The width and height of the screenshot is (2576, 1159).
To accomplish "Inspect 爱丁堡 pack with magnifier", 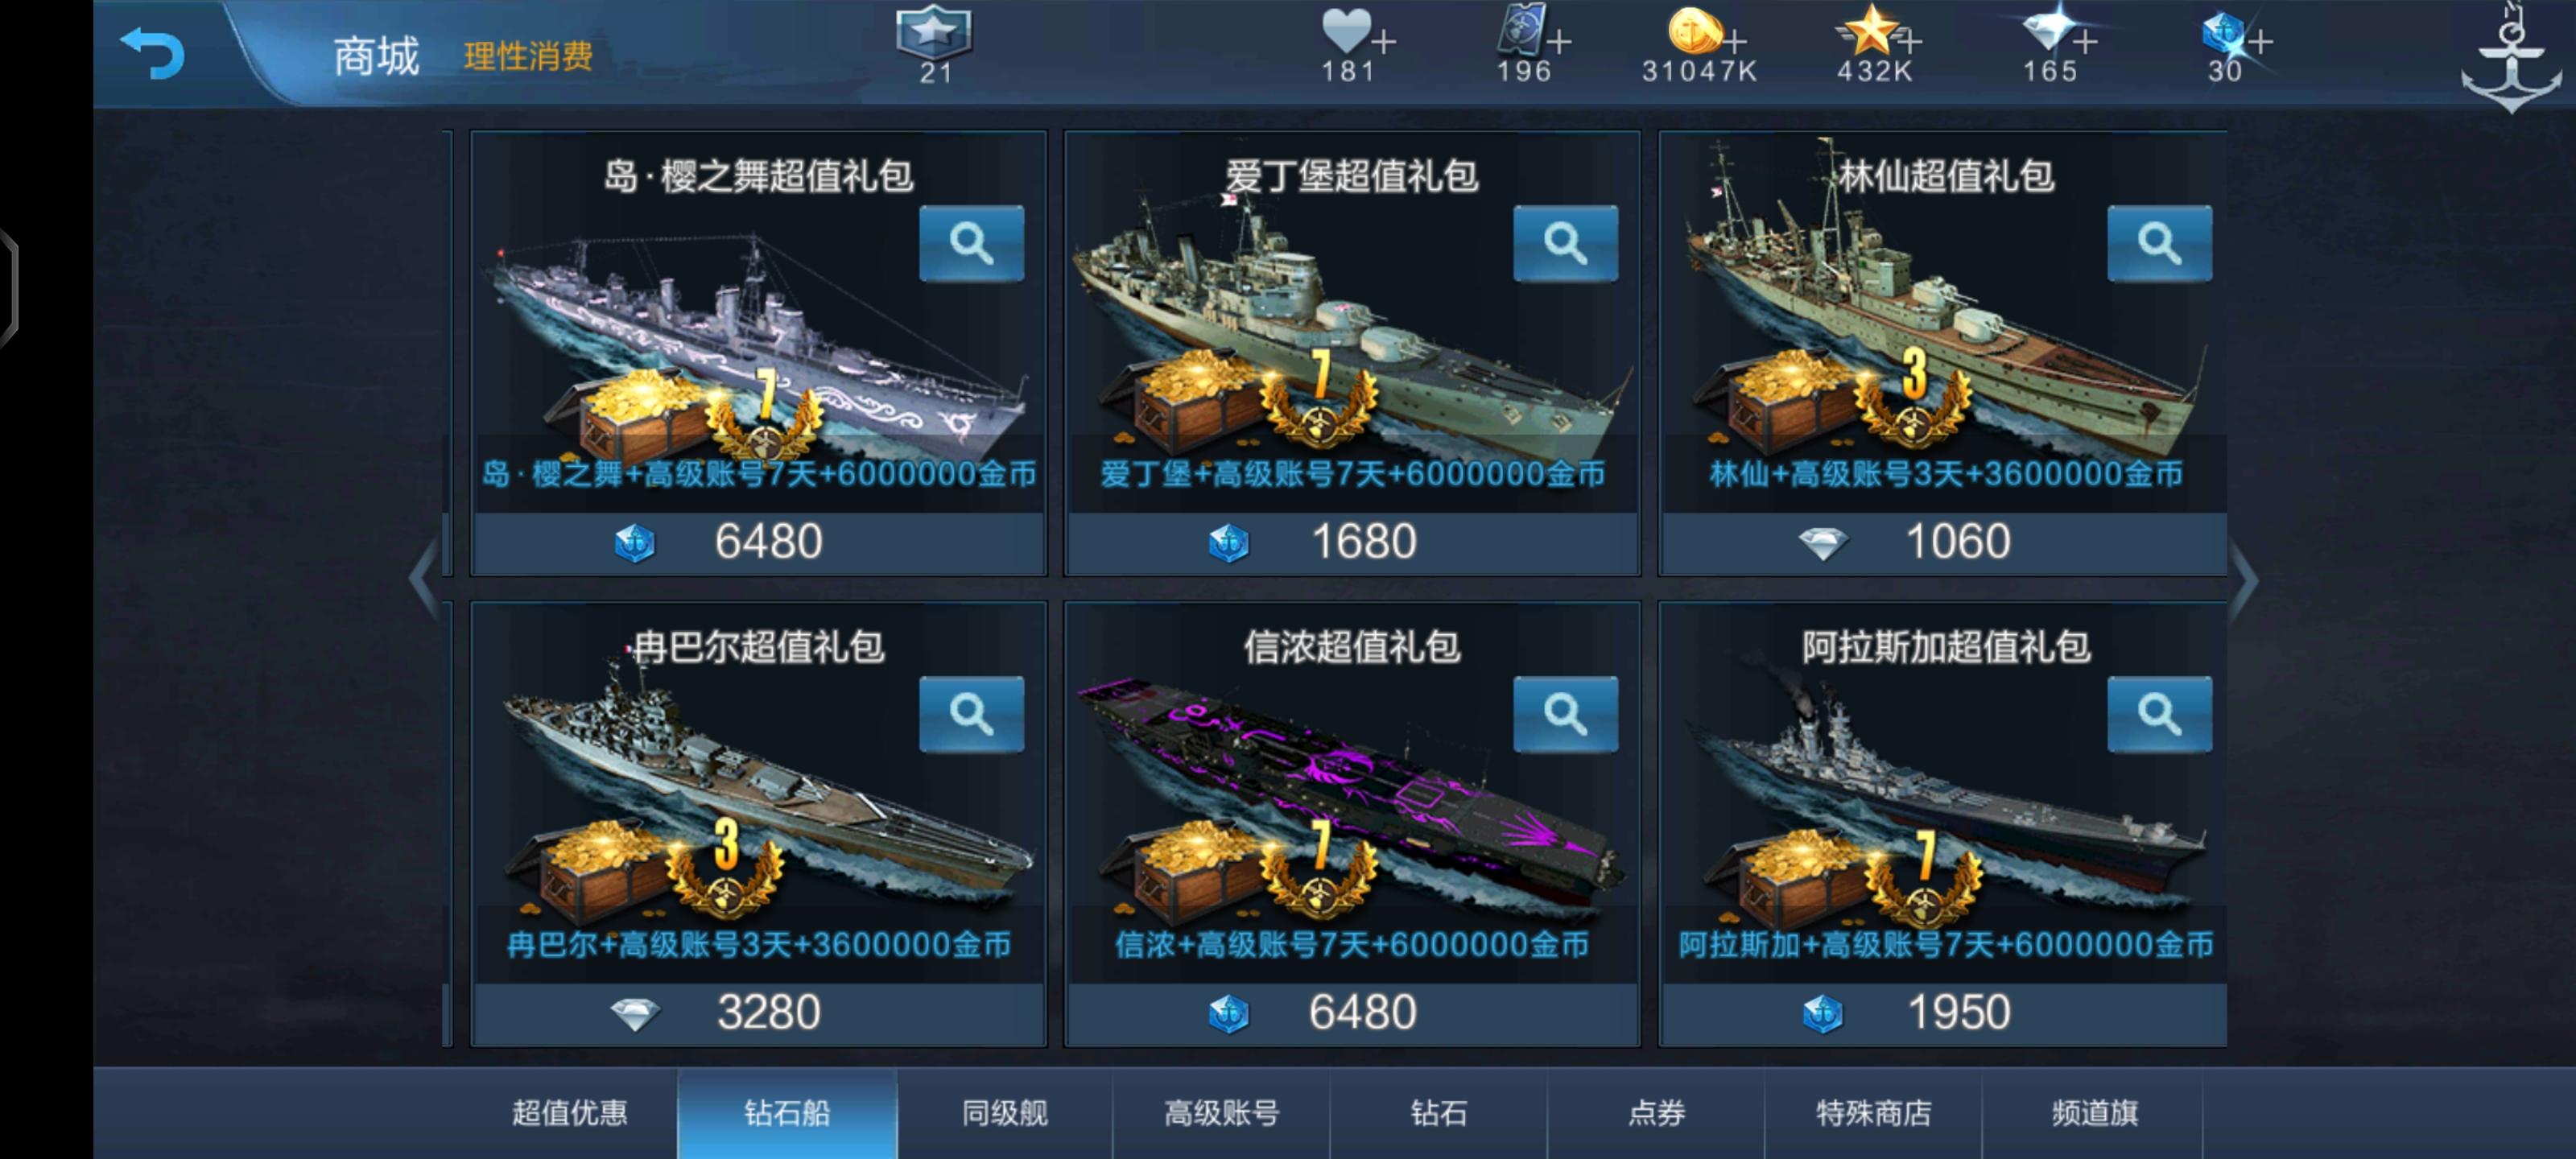I will 1565,243.
